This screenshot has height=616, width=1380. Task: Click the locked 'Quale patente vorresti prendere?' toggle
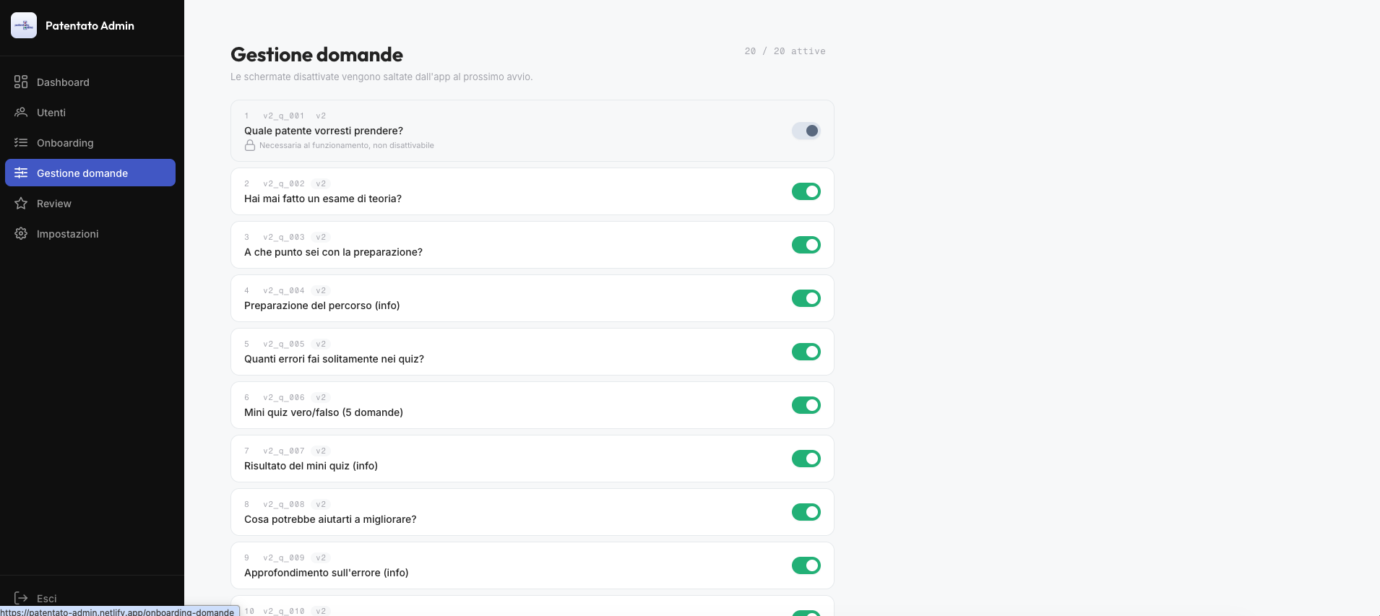[806, 131]
